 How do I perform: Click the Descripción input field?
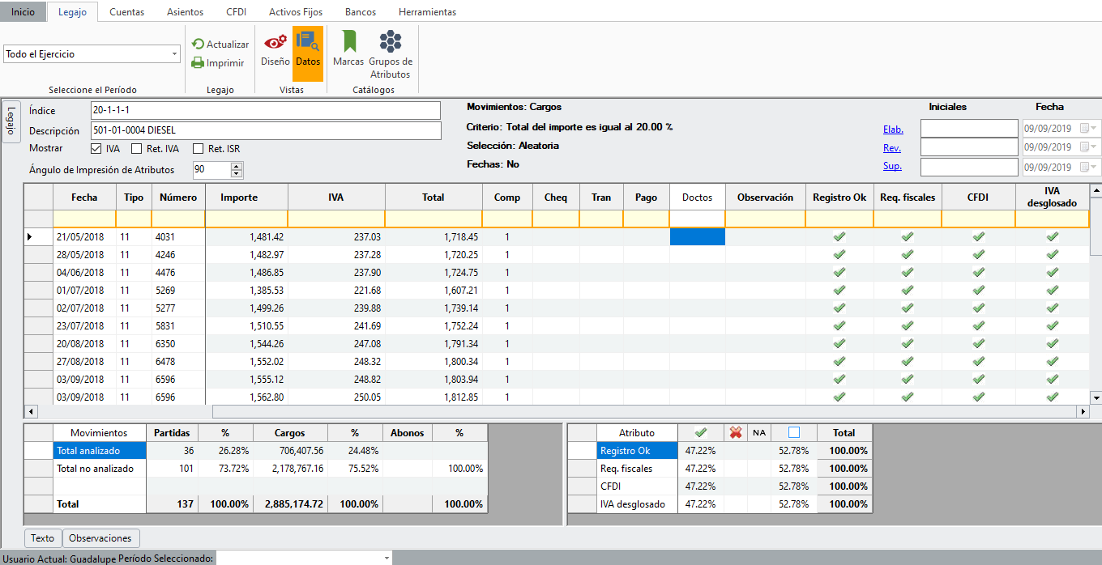pos(266,131)
